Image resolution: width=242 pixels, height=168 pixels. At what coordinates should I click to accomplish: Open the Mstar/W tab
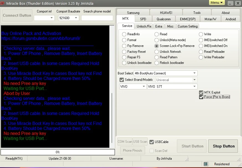tap(210, 19)
